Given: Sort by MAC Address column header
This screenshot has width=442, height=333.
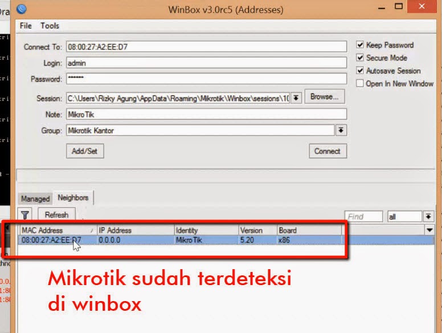Looking at the screenshot, I should pos(58,230).
